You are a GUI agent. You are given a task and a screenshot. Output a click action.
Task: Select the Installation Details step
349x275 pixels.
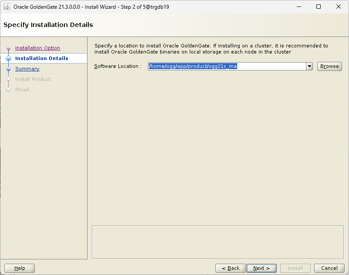pyautogui.click(x=42, y=58)
